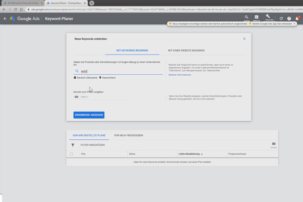Sort by 'Letzte Aktualisierung' column
This screenshot has width=303, height=202.
pyautogui.click(x=190, y=154)
